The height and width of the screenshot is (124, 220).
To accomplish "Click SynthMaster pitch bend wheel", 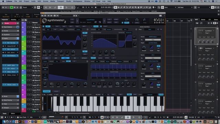I will [x=45, y=103].
